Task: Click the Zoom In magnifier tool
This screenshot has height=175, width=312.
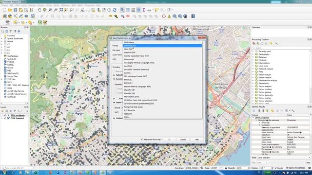Action: (50, 10)
